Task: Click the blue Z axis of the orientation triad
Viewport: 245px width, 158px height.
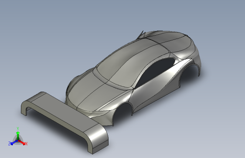Action: (x=14, y=142)
